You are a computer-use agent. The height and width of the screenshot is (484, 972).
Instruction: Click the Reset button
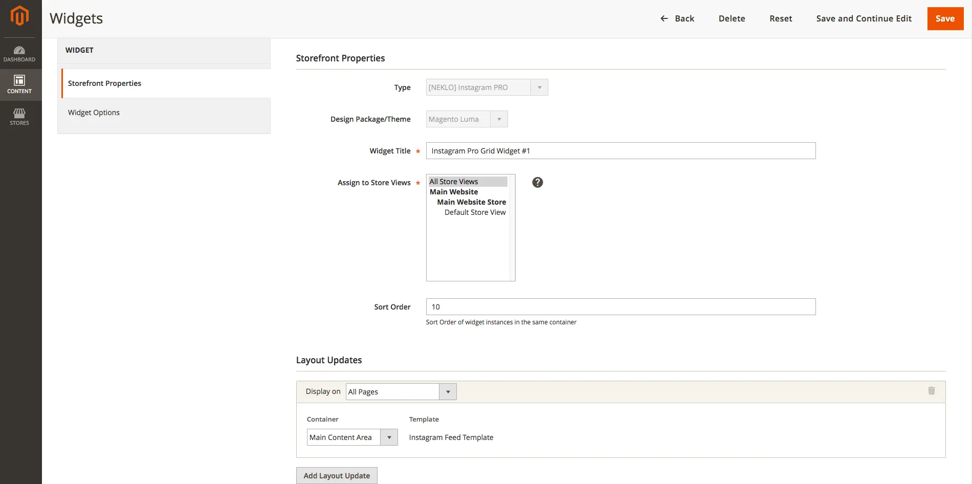[781, 18]
